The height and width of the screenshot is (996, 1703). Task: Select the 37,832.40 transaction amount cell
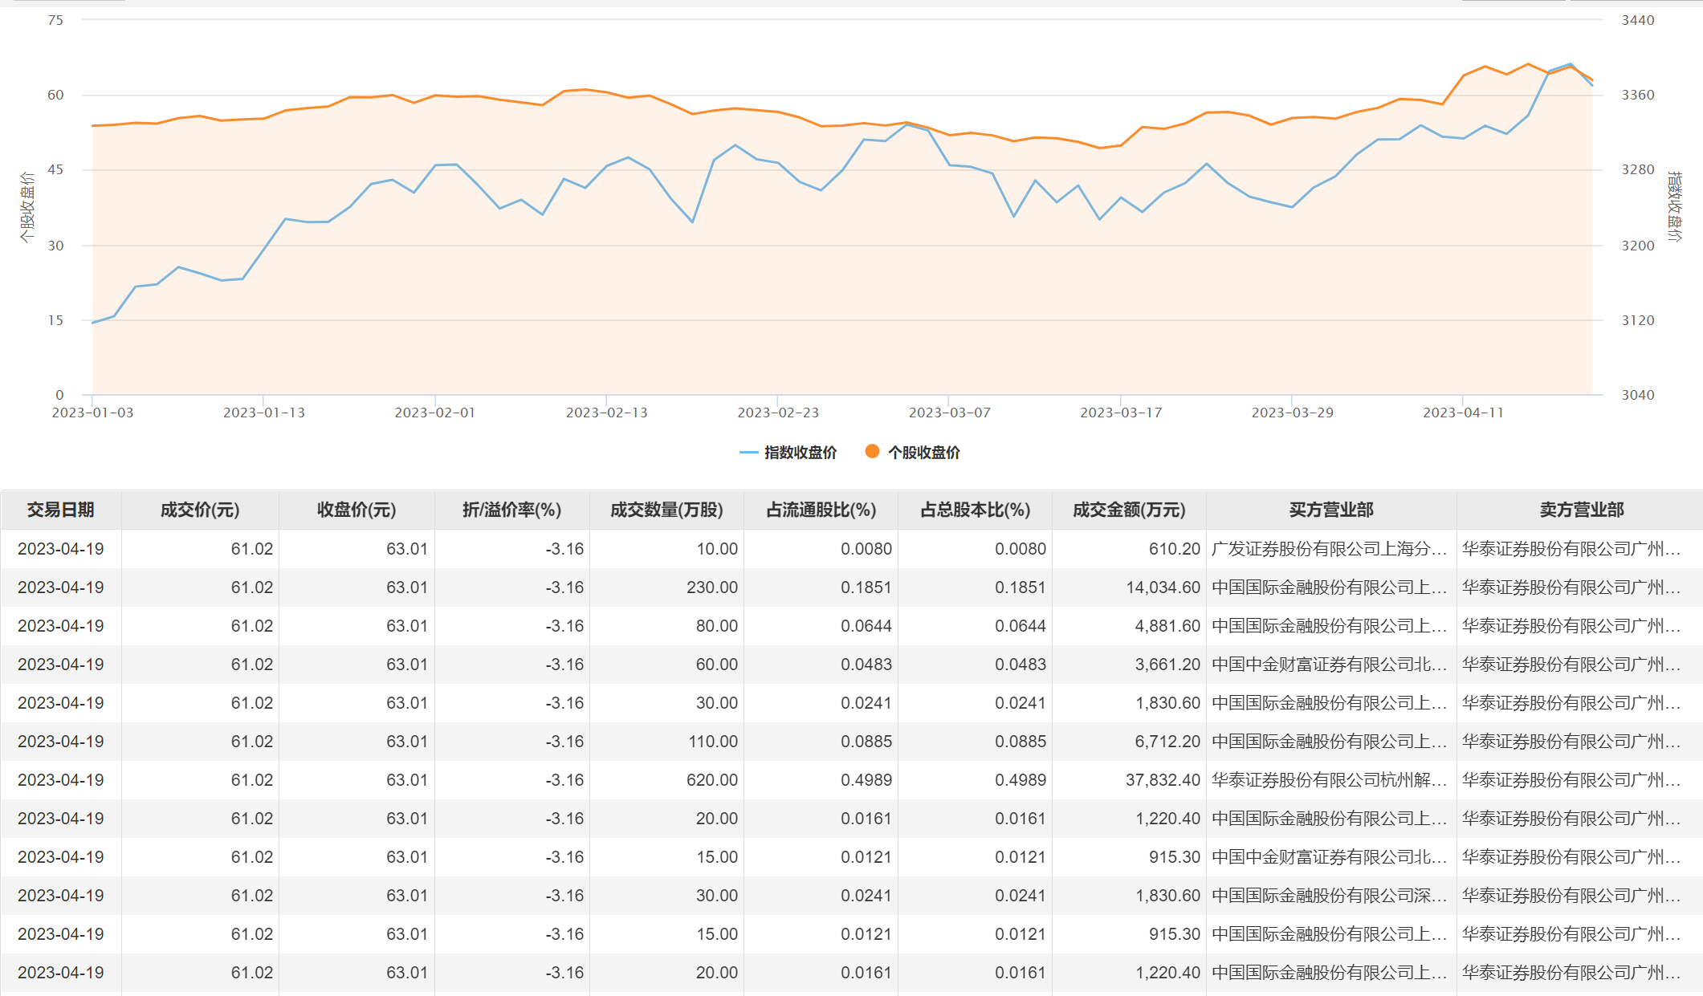click(1163, 780)
